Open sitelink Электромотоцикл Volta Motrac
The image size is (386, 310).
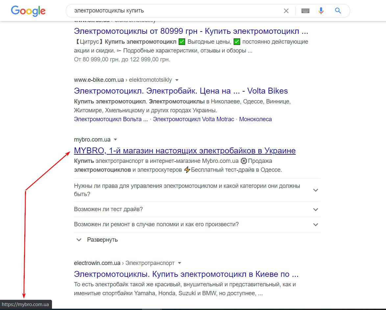point(193,119)
